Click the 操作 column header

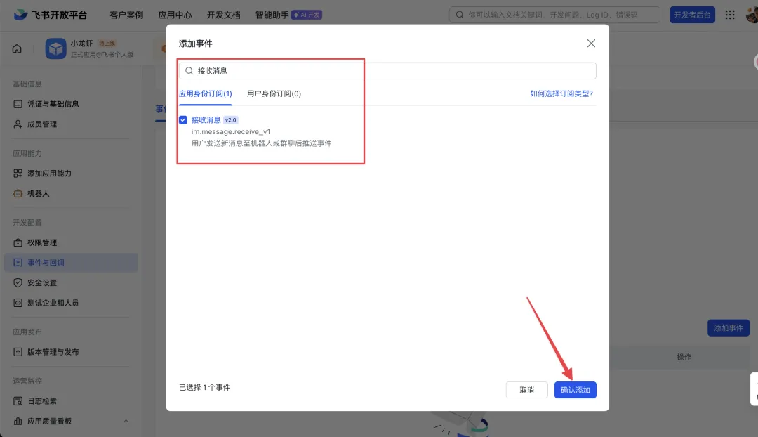click(684, 357)
